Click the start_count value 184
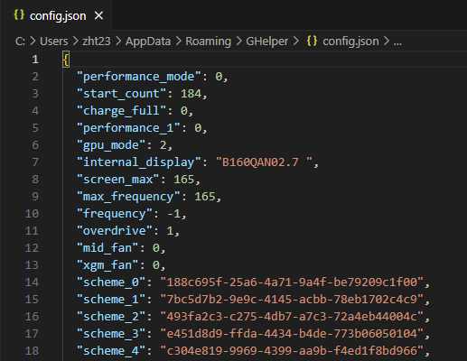The height and width of the screenshot is (361, 467). point(191,94)
